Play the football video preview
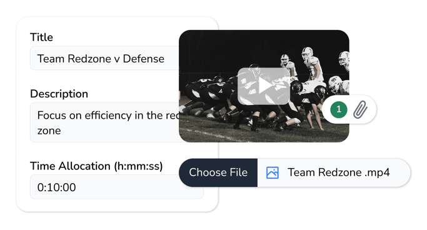This screenshot has width=427, height=230. (263, 86)
